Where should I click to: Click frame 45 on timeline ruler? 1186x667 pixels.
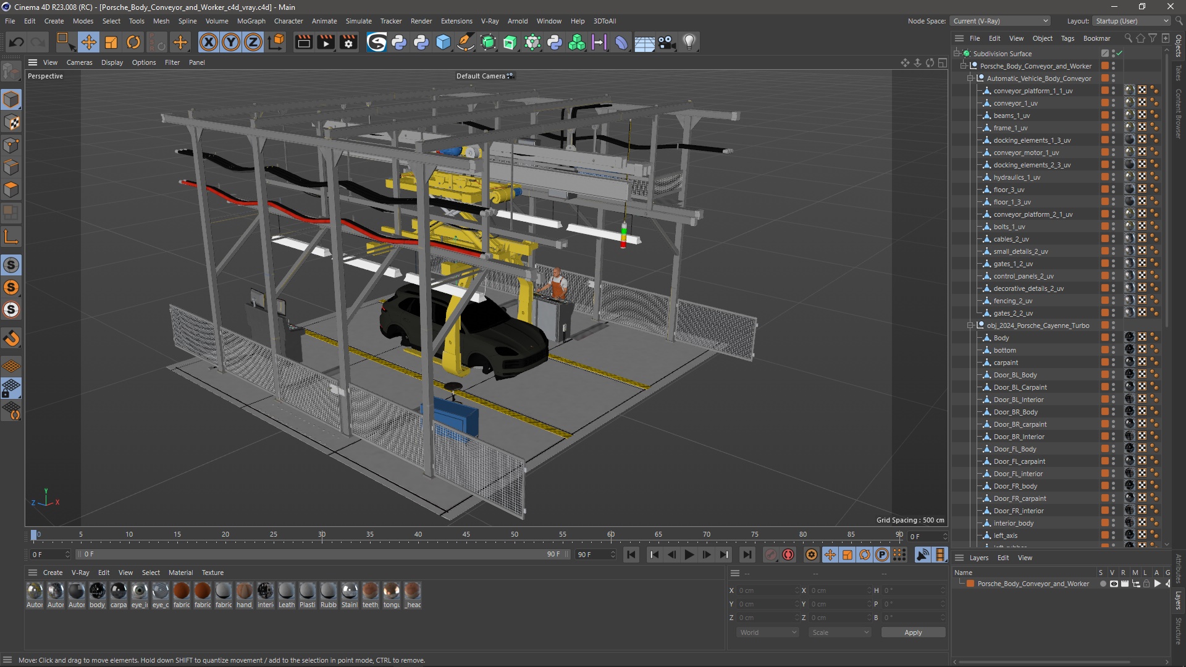tap(466, 535)
